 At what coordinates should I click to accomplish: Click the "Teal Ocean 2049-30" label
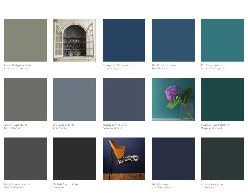tap(212, 65)
